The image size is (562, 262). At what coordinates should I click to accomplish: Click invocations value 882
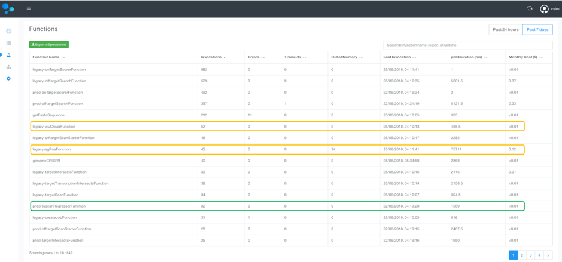tap(204, 69)
